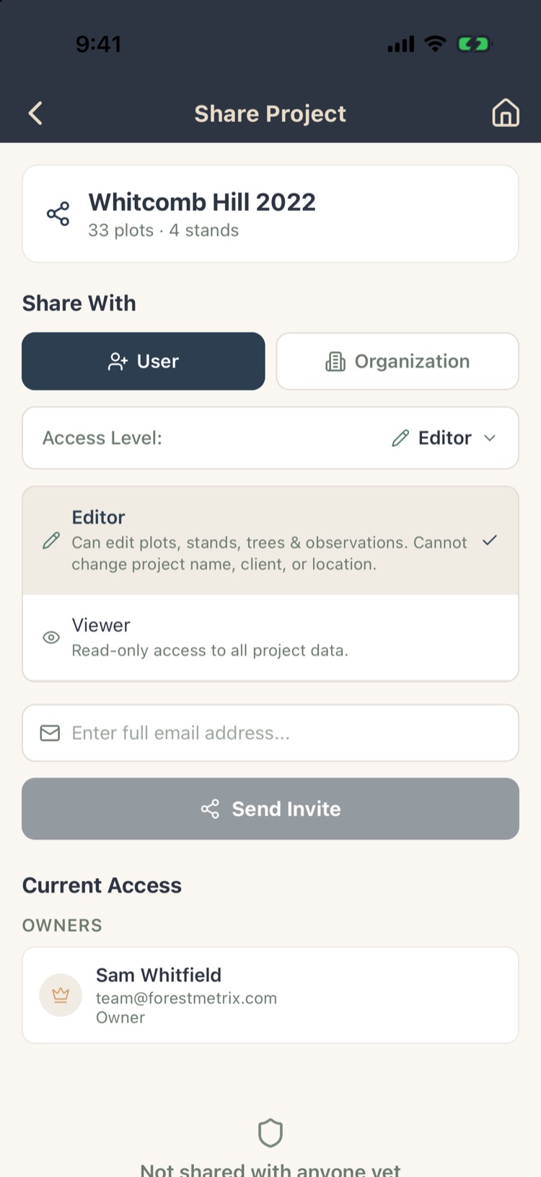Tap the shield icon near bottom
Screen dimensions: 541x1177
click(270, 1134)
